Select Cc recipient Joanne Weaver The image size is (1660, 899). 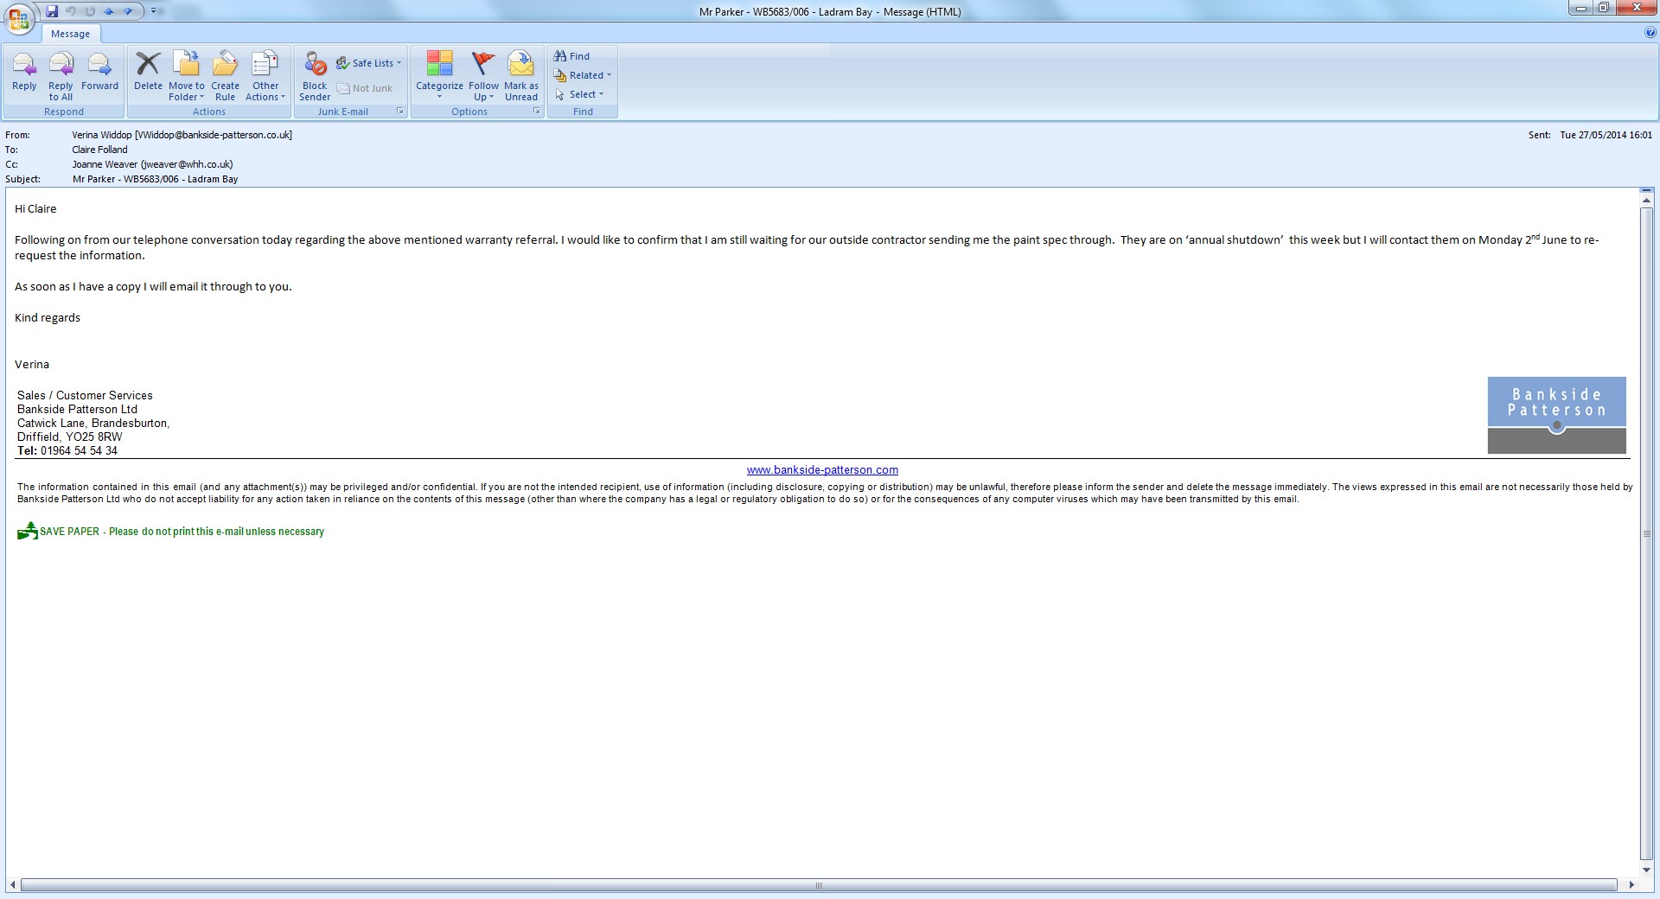point(152,164)
